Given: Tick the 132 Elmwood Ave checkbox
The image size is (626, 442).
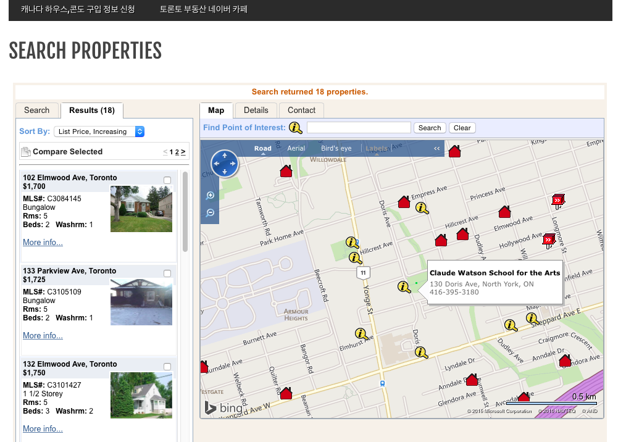Looking at the screenshot, I should point(167,367).
